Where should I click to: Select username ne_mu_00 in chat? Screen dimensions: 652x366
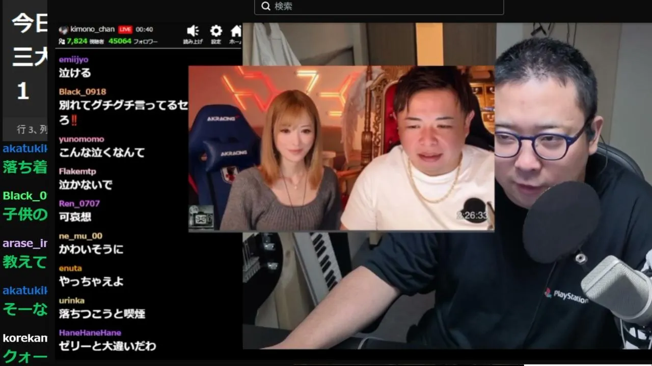click(x=80, y=236)
